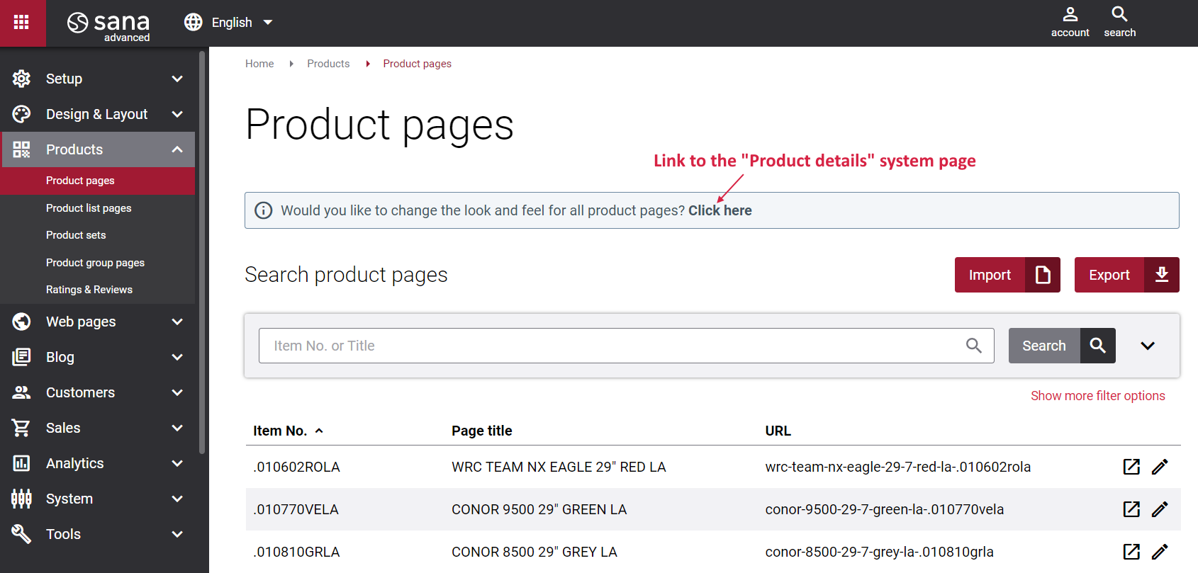Edit the .010810GRLA product page

(x=1160, y=552)
